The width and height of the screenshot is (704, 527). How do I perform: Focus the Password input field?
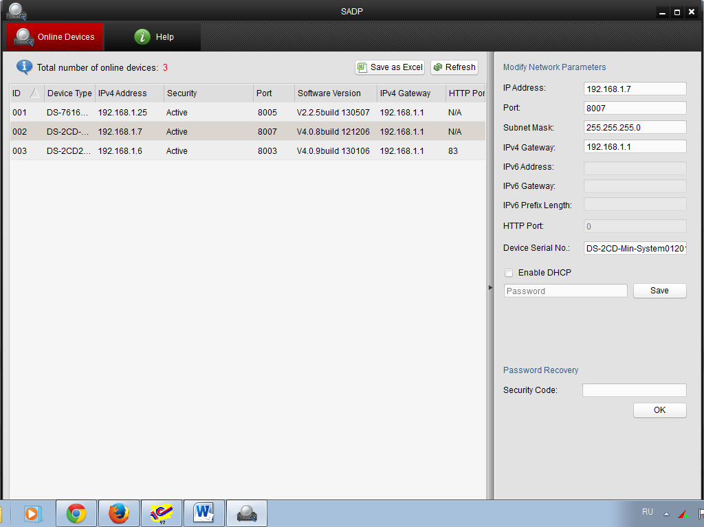click(x=566, y=291)
